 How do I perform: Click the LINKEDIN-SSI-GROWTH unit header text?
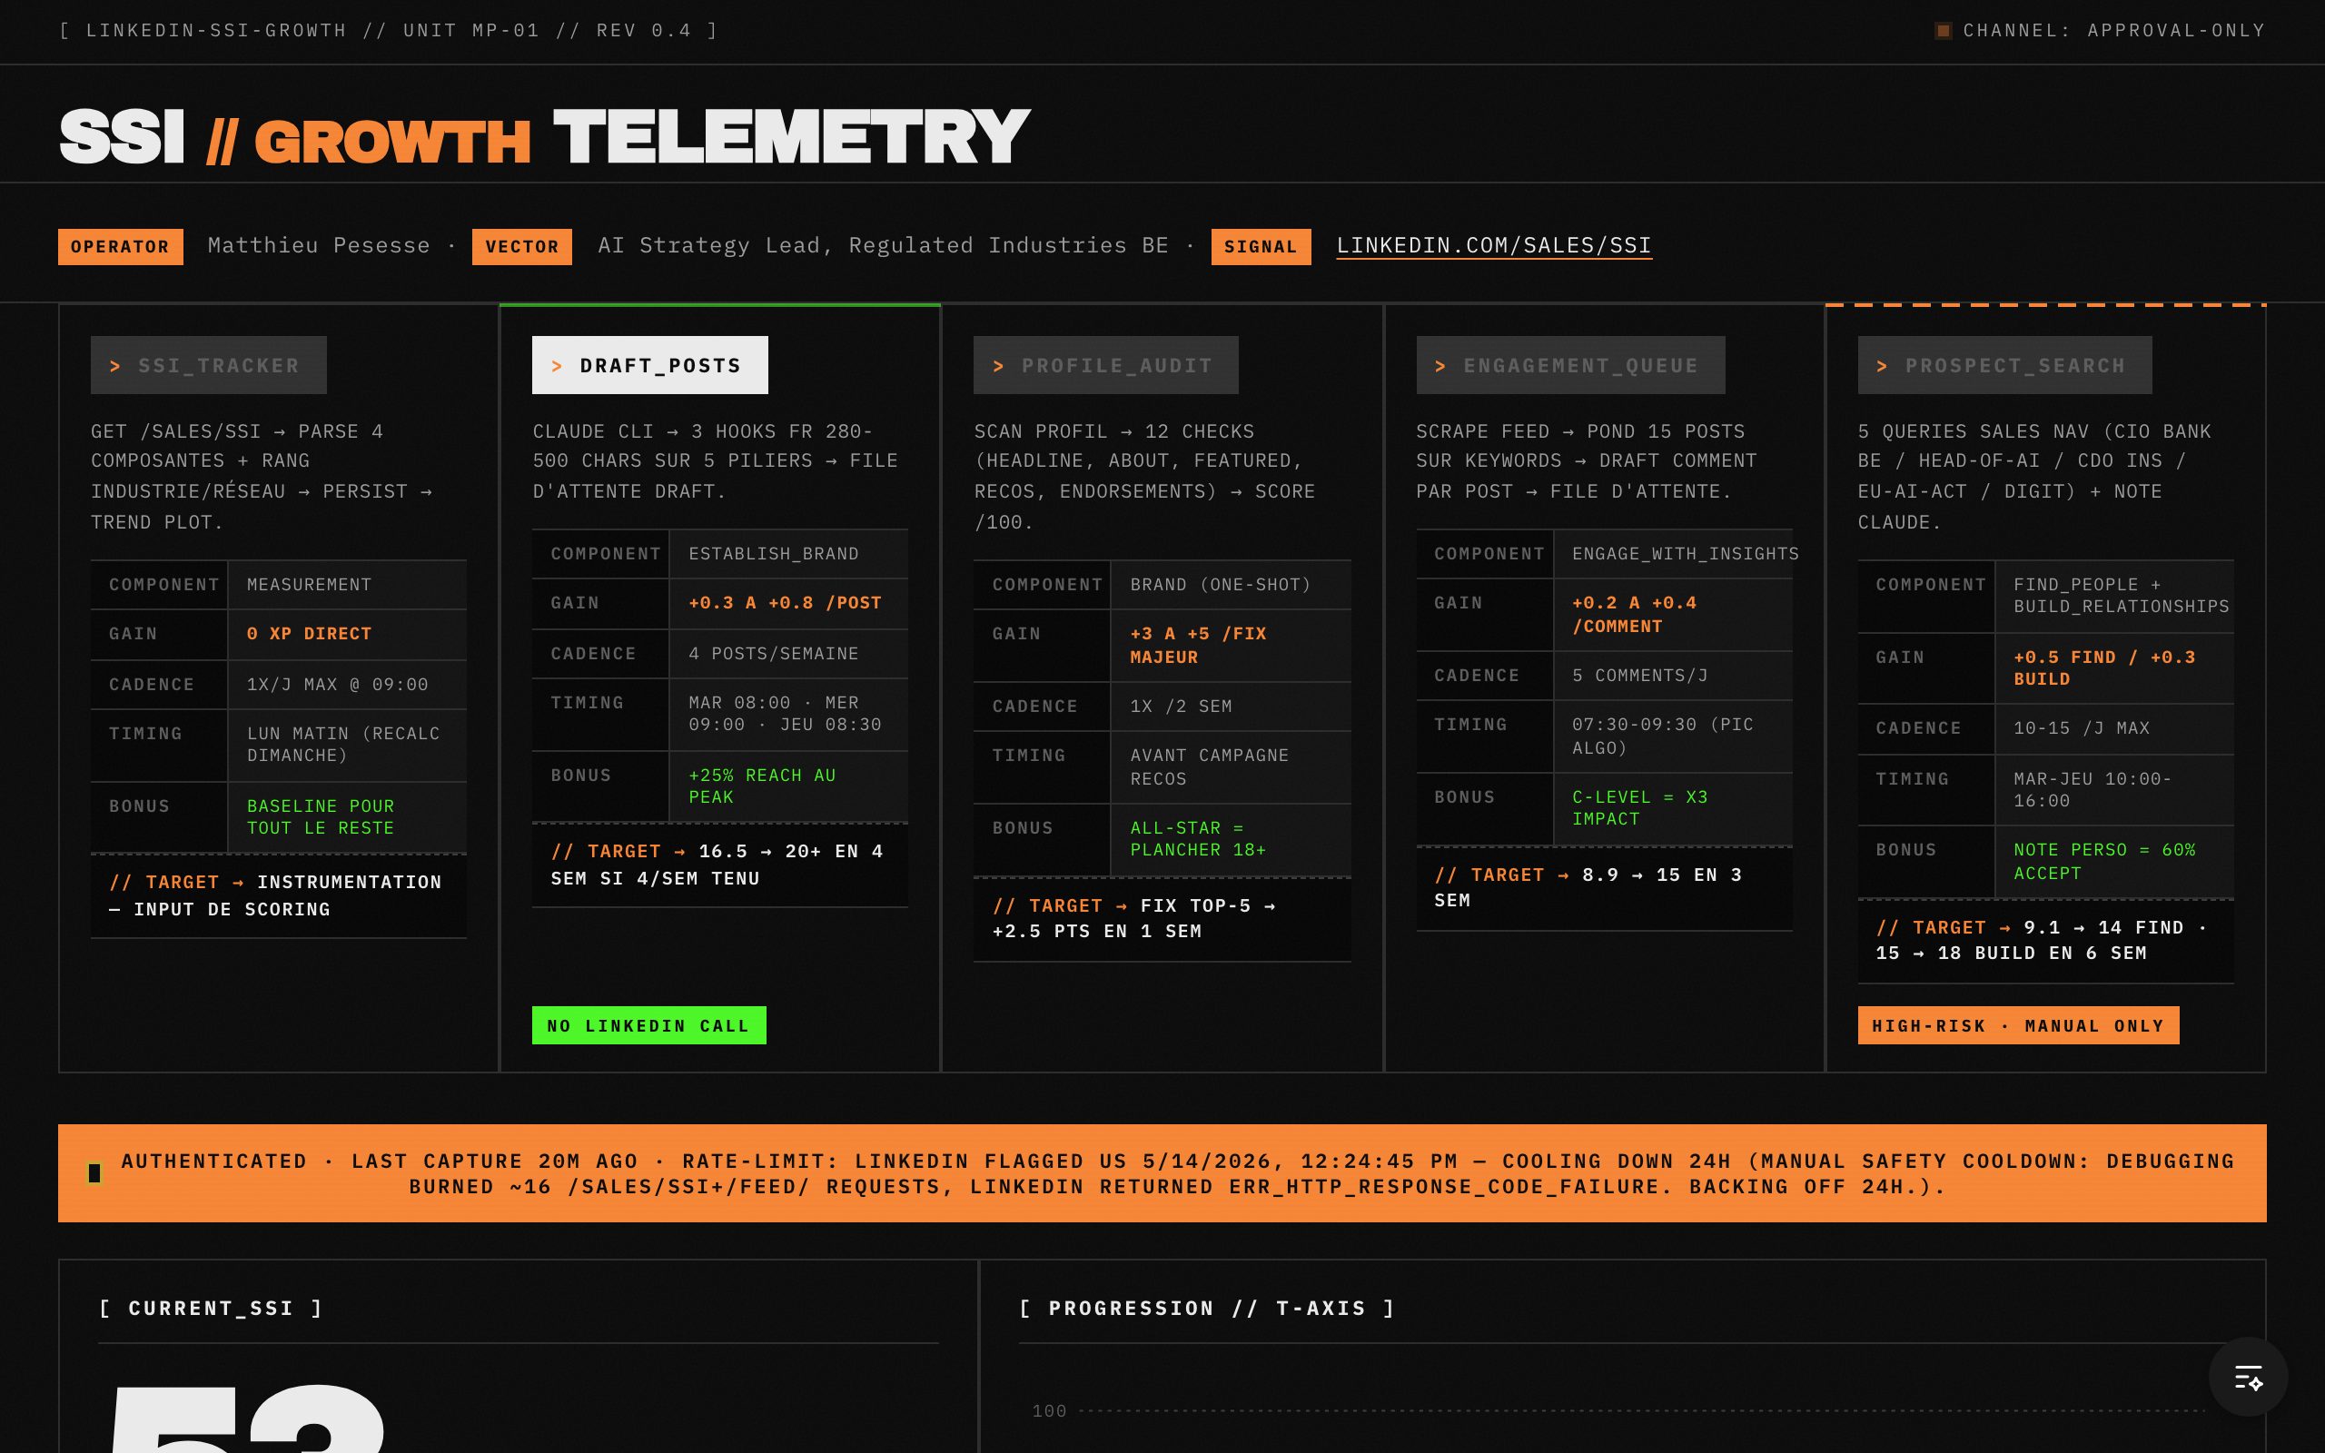(x=388, y=31)
